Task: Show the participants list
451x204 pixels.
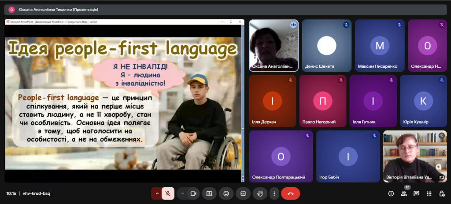Action: coord(403,194)
